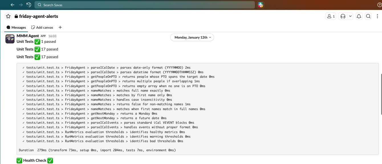Start a huddle with headphones icon
The height and width of the screenshot is (164, 382).
[343, 16]
